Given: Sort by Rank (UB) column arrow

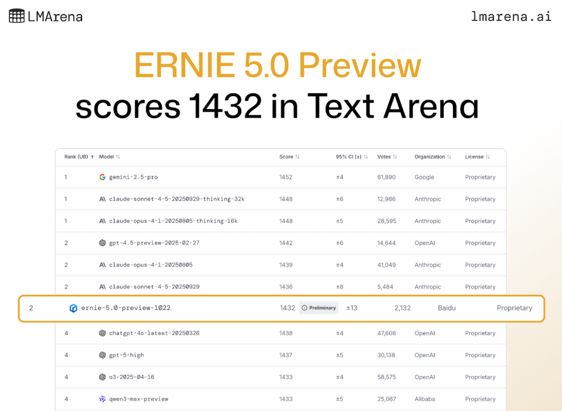Looking at the screenshot, I should (x=92, y=157).
